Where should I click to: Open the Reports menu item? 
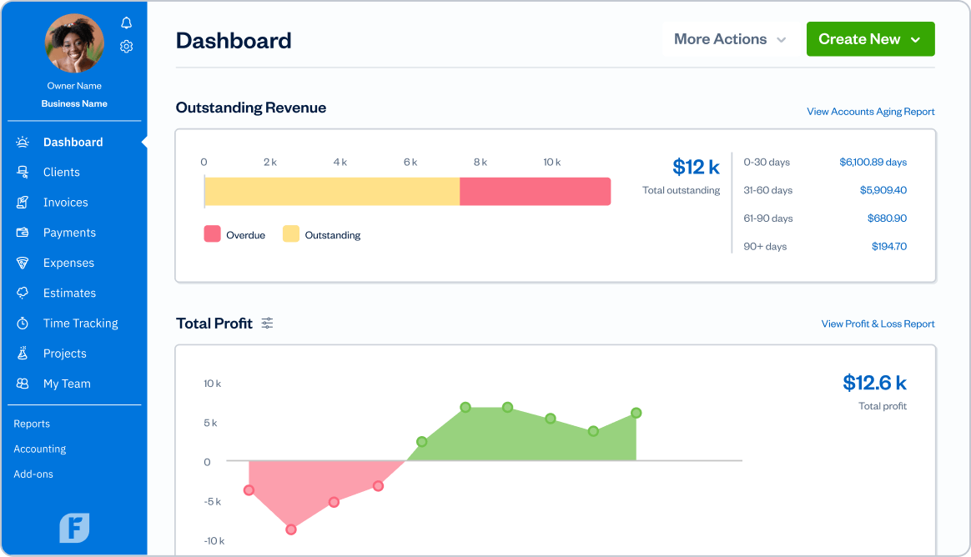(32, 424)
